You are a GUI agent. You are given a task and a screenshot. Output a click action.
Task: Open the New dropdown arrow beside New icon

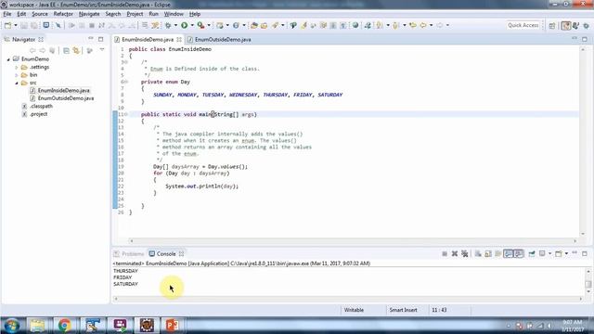click(16, 25)
